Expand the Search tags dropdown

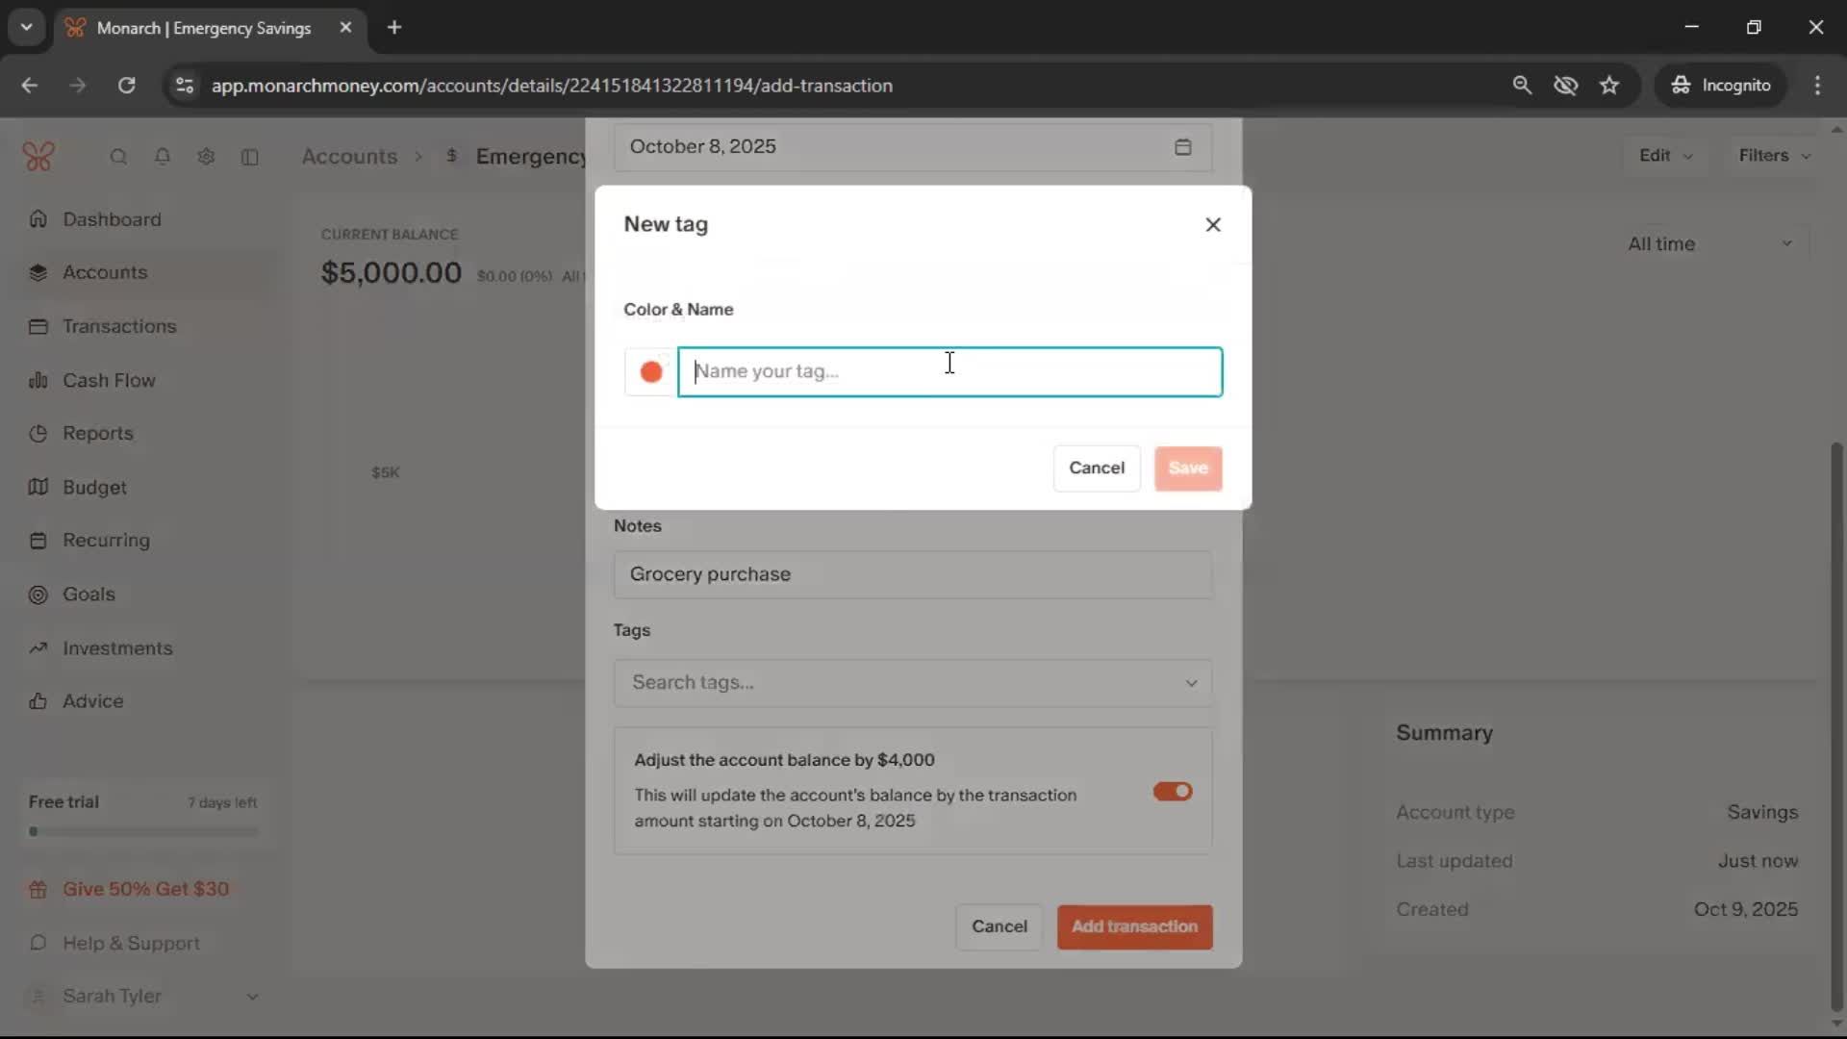[x=1191, y=683]
